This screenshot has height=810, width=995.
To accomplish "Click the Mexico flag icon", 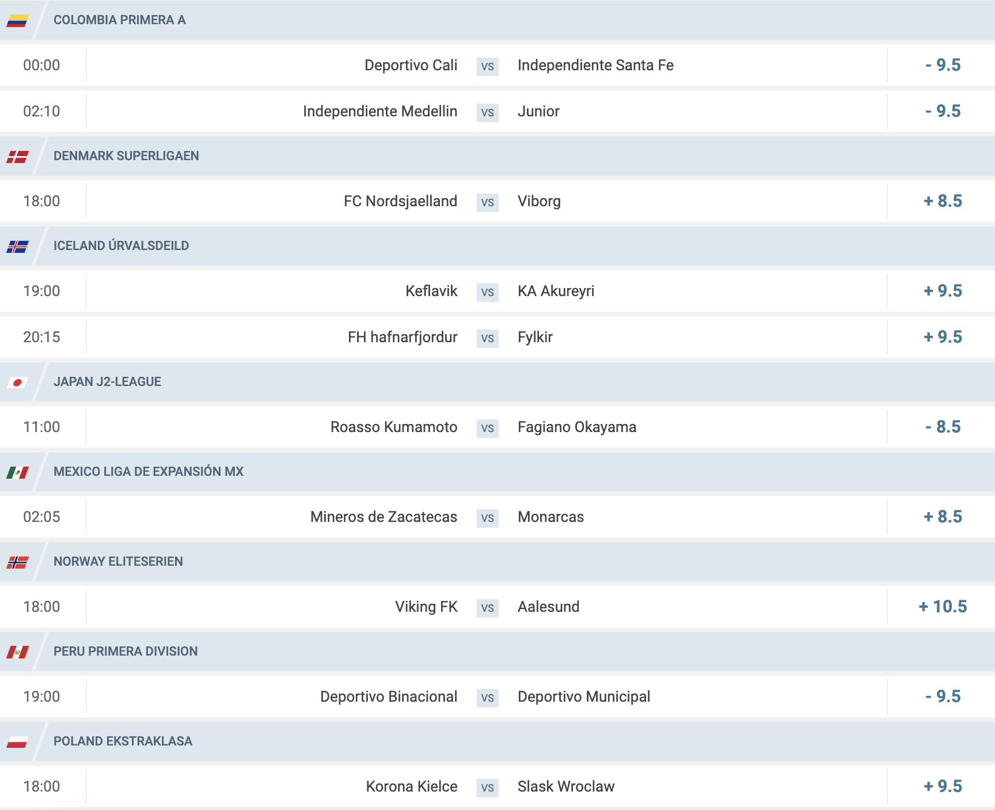I will click(x=17, y=472).
